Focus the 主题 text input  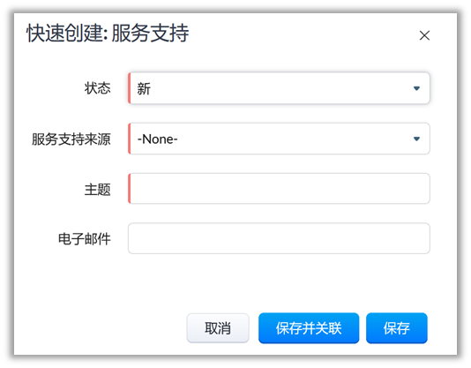[279, 189]
